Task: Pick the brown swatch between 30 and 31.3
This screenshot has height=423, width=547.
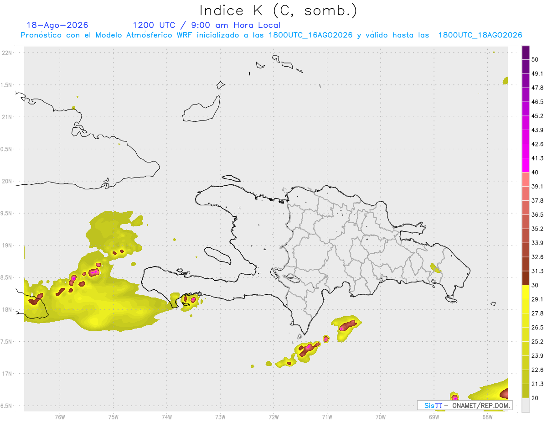Action: (526, 278)
